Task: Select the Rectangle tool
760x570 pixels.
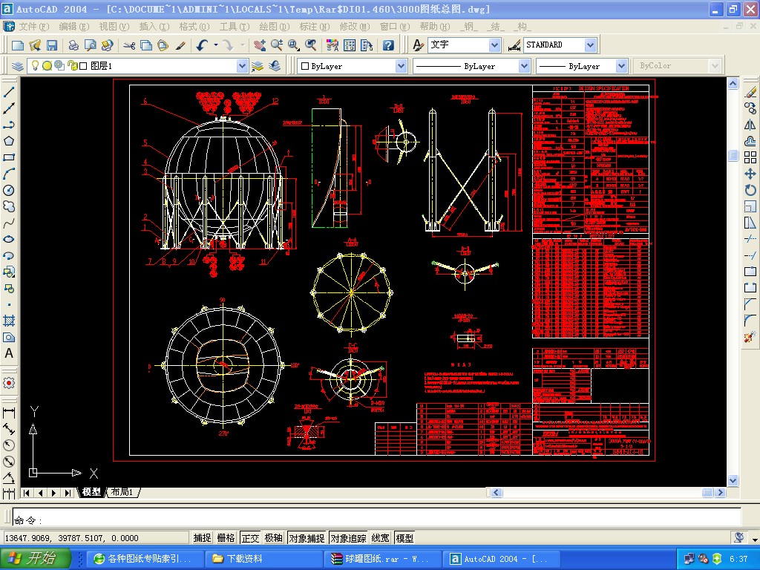Action: click(9, 157)
